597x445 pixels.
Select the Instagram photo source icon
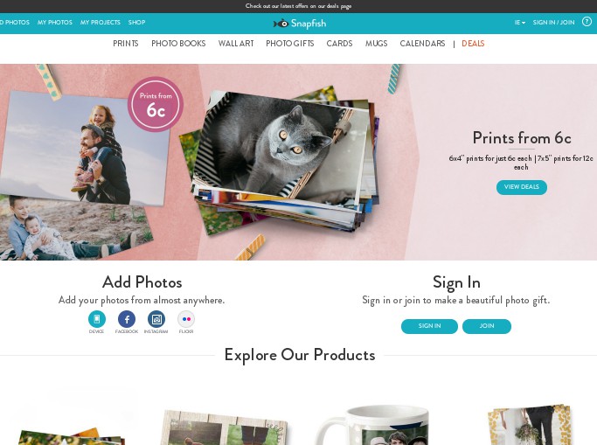[x=156, y=319]
